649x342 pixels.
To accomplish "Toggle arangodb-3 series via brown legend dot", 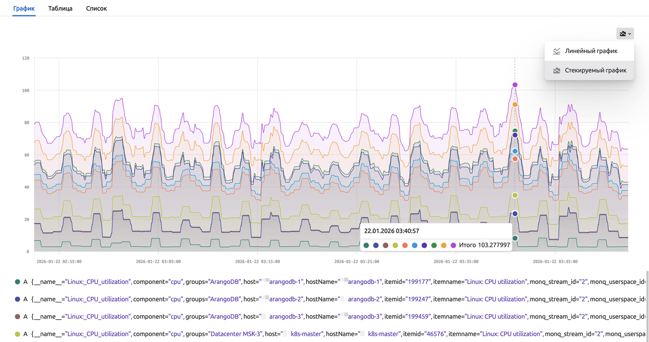I will [x=18, y=317].
